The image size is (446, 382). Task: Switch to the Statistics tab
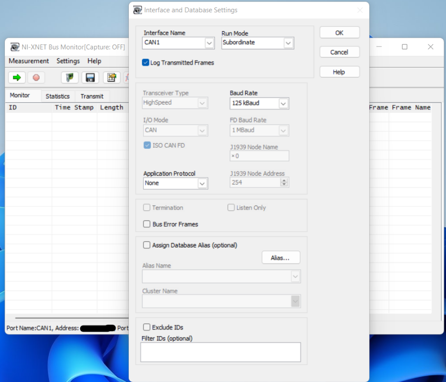pos(57,96)
